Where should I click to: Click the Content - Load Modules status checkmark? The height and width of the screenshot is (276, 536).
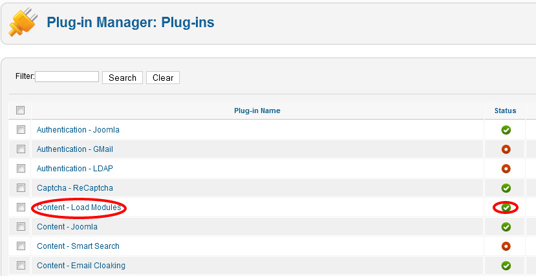point(506,207)
